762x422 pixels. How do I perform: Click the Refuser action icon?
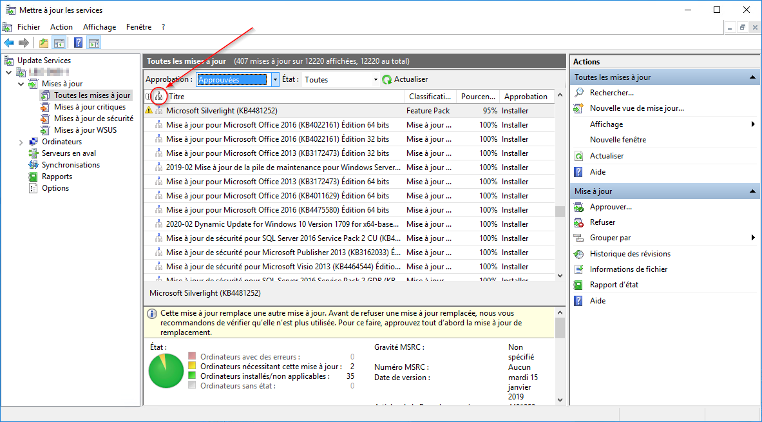tap(578, 222)
